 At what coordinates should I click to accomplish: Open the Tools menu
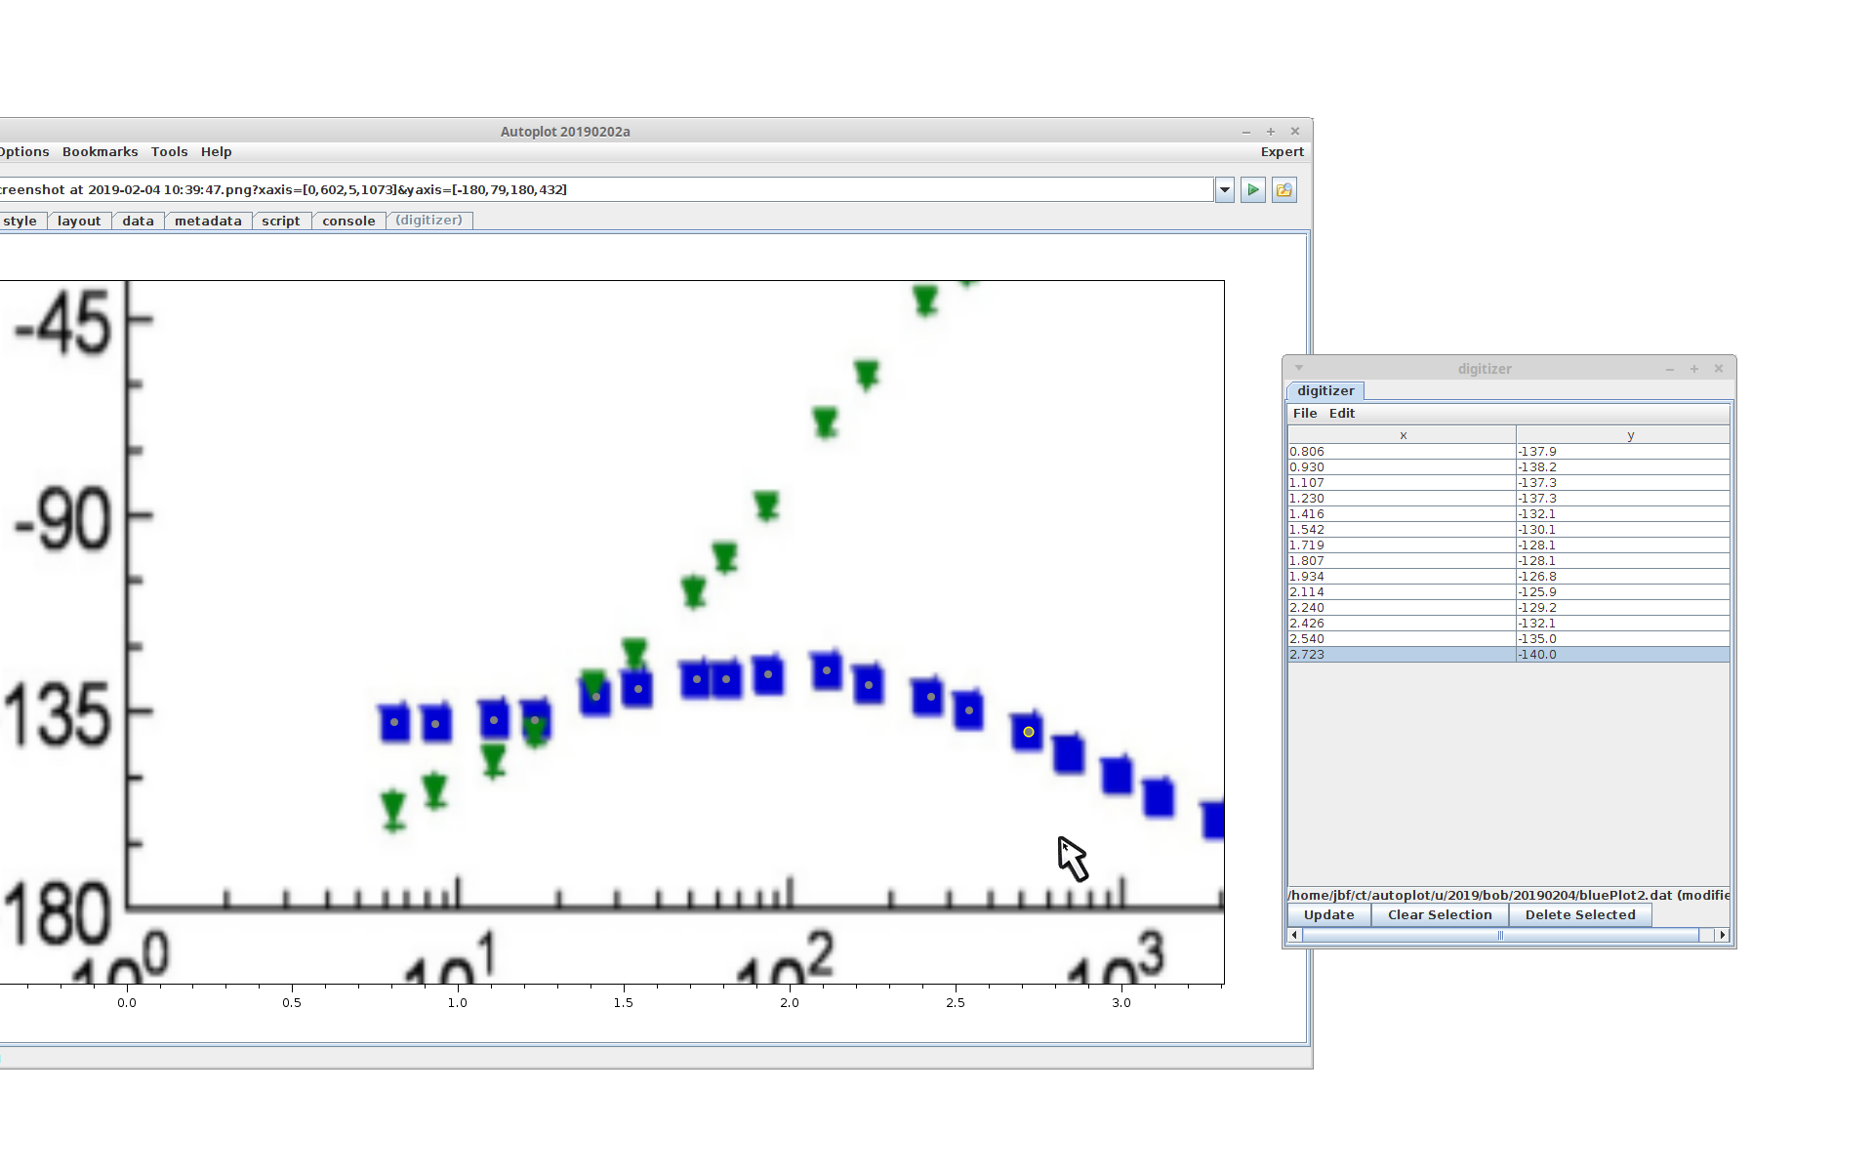tap(169, 152)
